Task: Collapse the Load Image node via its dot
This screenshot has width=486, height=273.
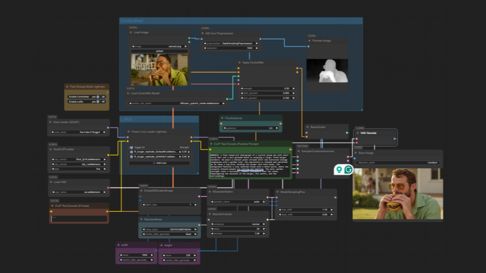Action: (x=131, y=32)
